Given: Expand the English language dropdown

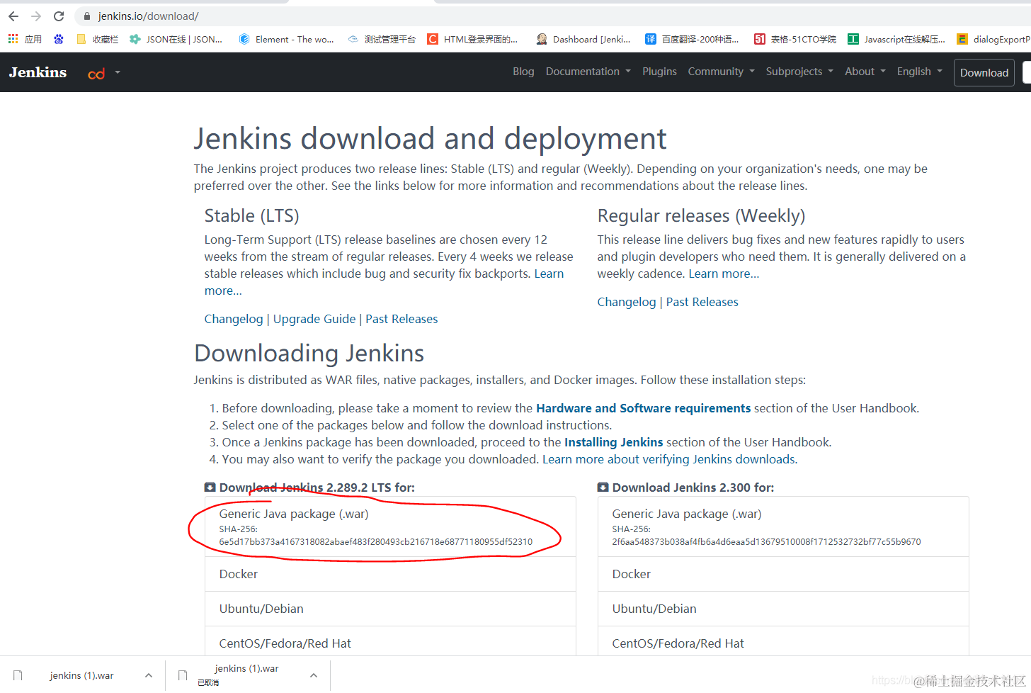Looking at the screenshot, I should tap(919, 72).
